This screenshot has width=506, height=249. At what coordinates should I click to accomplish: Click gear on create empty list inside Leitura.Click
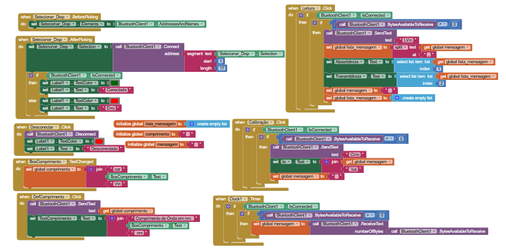398,98
